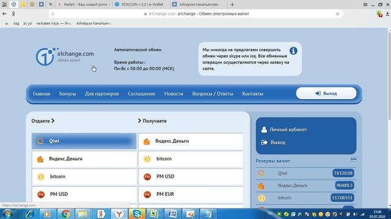Click the Айгерим Канапьян bookmark in bookmarks bar
Viewport: 391px width, 219px height.
93,23
